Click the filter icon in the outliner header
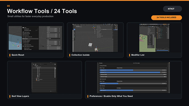 (x=55, y=64)
